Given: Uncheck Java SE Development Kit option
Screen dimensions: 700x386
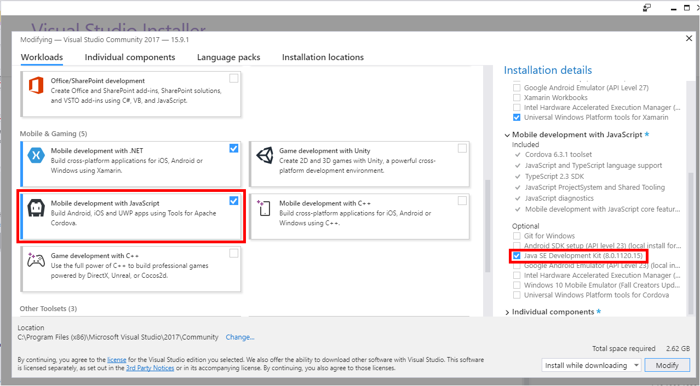Looking at the screenshot, I should tap(517, 256).
